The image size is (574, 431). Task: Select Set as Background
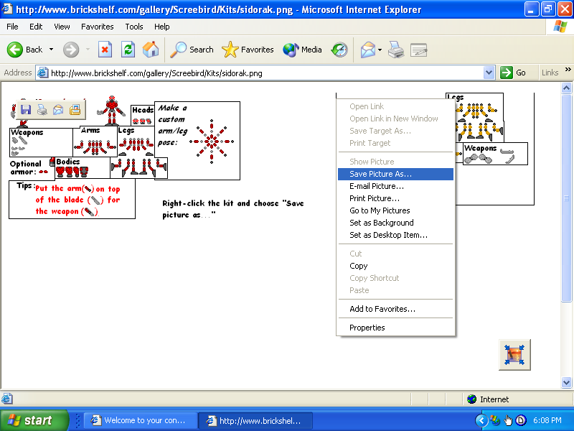point(395,223)
